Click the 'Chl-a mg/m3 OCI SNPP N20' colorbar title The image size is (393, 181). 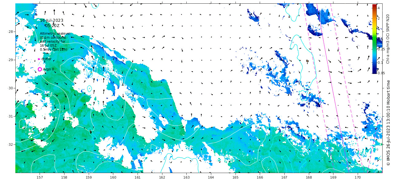388,39
